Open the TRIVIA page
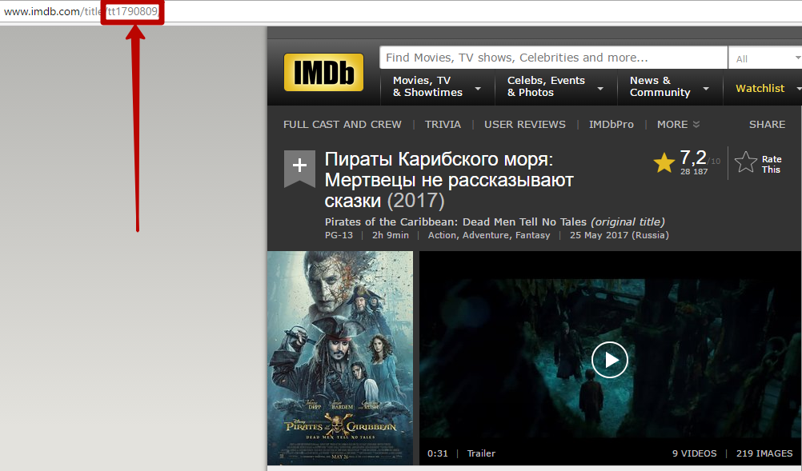 pos(443,125)
